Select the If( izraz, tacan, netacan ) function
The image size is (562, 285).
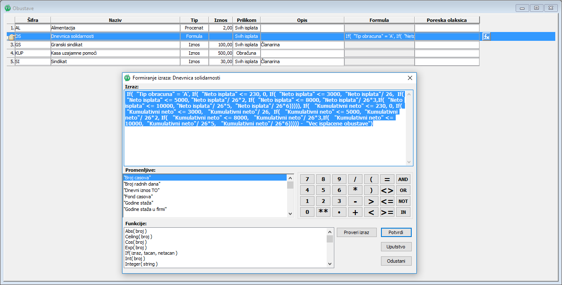coord(151,253)
